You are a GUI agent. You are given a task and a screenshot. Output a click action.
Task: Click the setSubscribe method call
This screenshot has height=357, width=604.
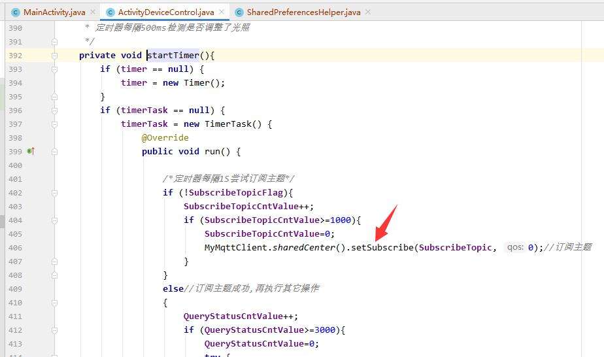click(382, 247)
